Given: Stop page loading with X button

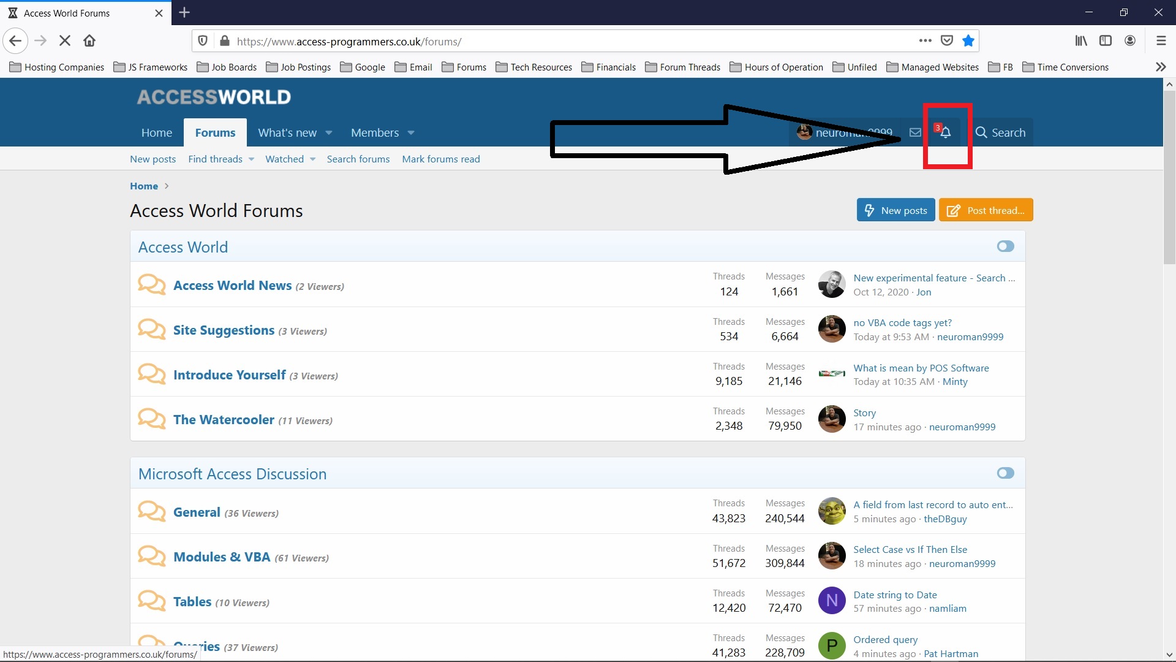Looking at the screenshot, I should pos(65,41).
